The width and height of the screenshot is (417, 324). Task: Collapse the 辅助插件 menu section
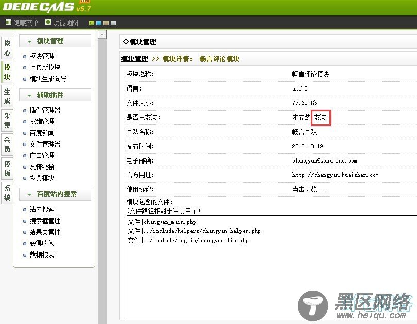tap(55, 95)
